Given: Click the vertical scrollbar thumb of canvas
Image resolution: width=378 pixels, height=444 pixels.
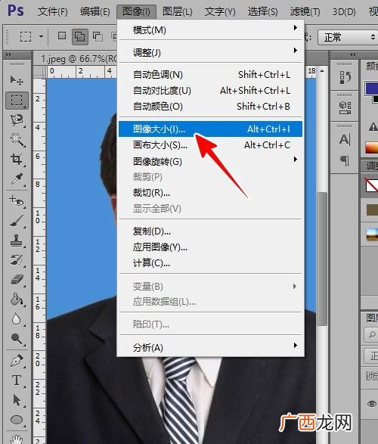Looking at the screenshot, I should [x=322, y=259].
